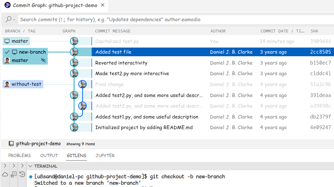Open the JUPYTER panel tab
Image resolution: width=334 pixels, height=187 pixels.
tap(105, 156)
